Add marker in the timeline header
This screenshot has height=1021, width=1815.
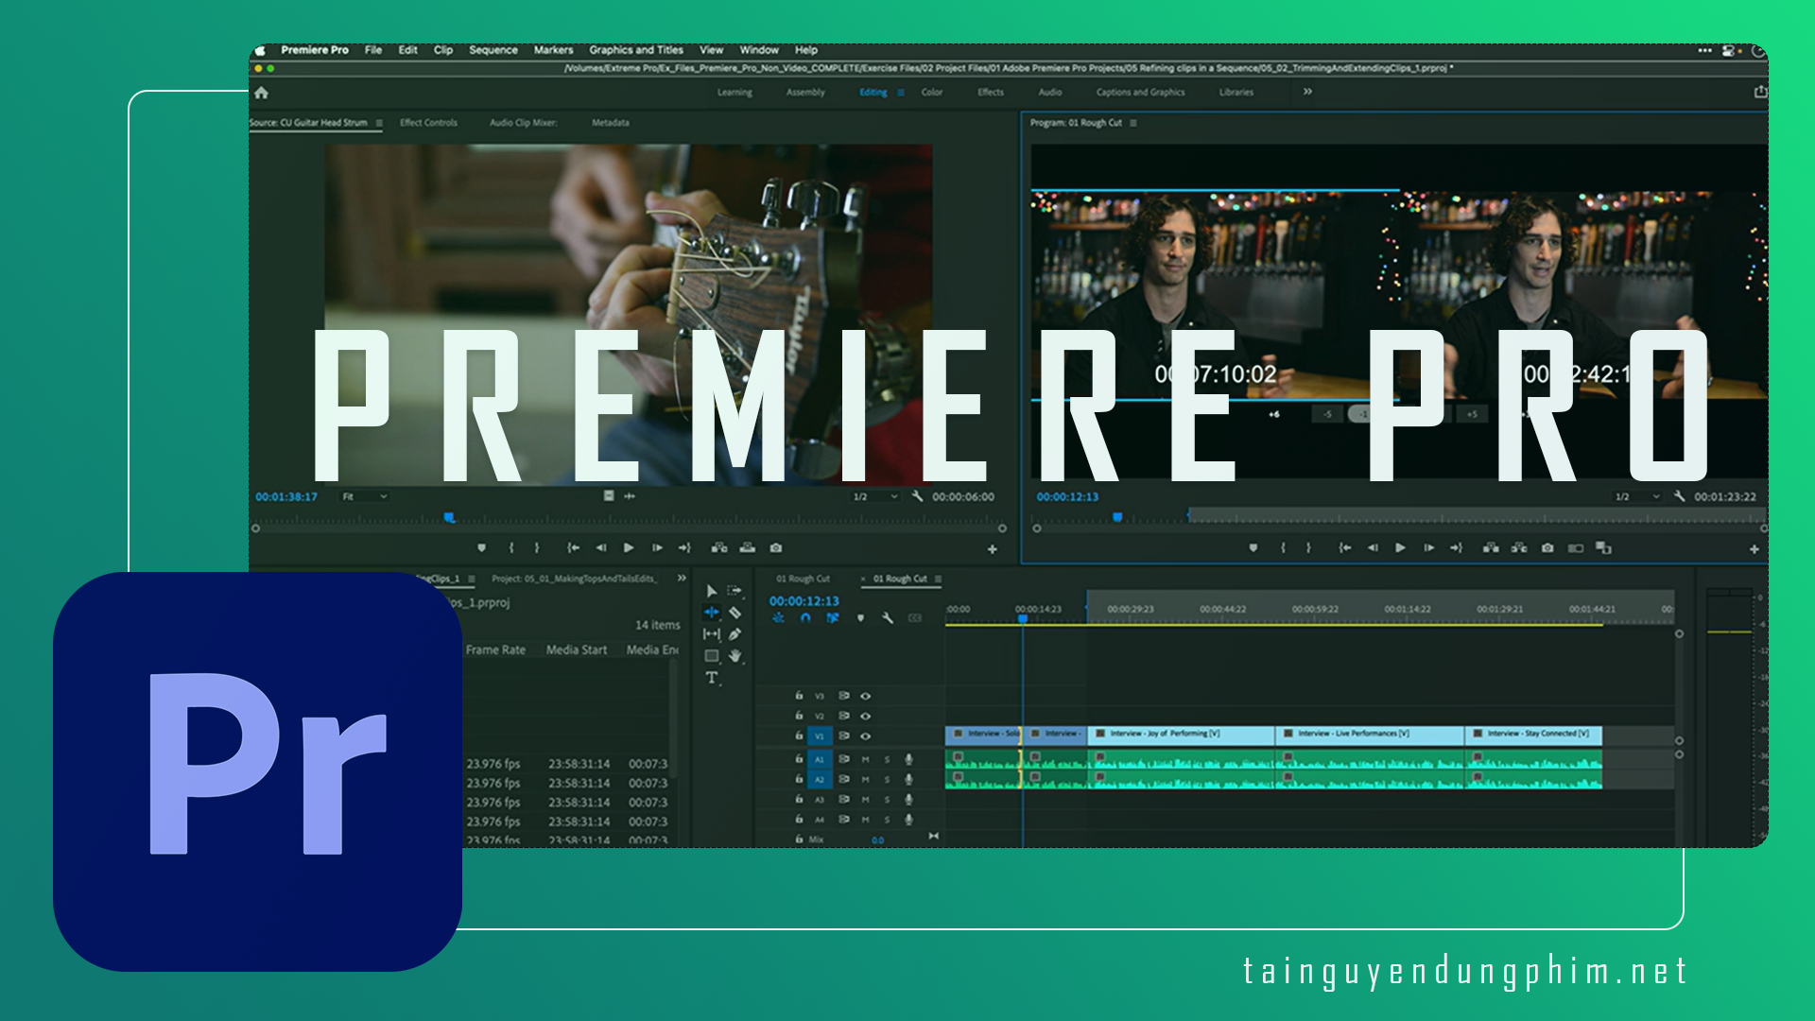click(860, 618)
